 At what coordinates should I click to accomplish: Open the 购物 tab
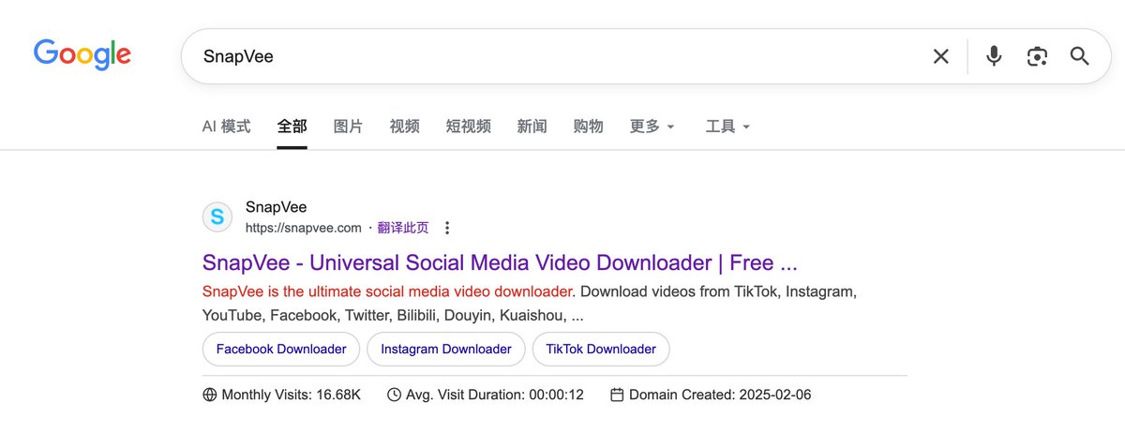(589, 126)
